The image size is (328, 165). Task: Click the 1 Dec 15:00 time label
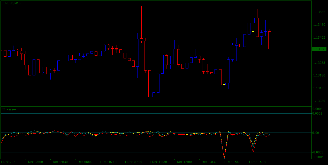(233, 162)
